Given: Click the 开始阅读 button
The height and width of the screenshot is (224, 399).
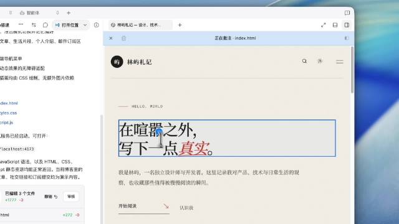Looking at the screenshot, I should [144, 207].
